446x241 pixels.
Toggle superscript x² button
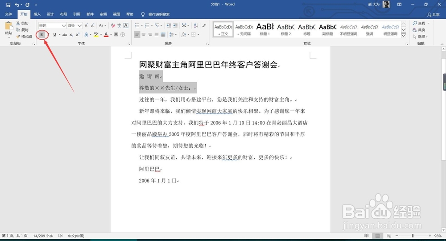click(78, 35)
